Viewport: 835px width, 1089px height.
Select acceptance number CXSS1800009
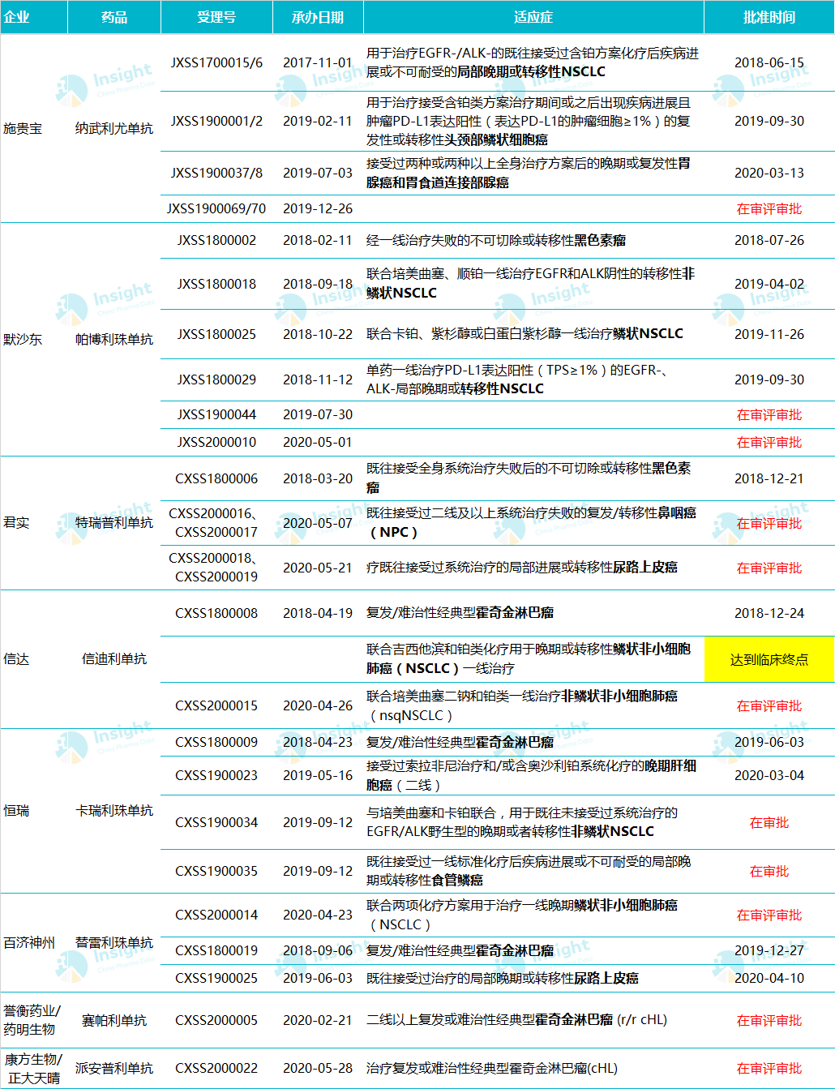(x=216, y=742)
